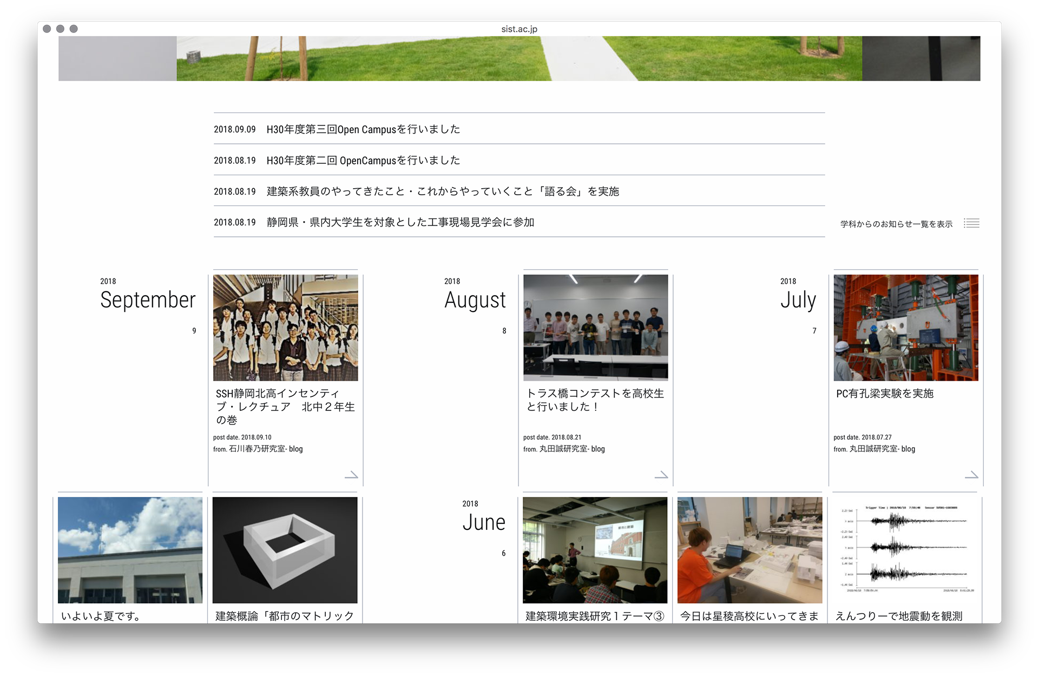Open the orange shirt student at laptop photo

(749, 550)
